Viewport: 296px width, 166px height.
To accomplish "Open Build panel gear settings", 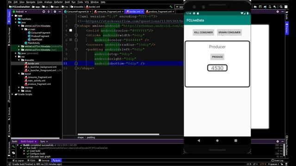I will pyautogui.click(x=277, y=142).
